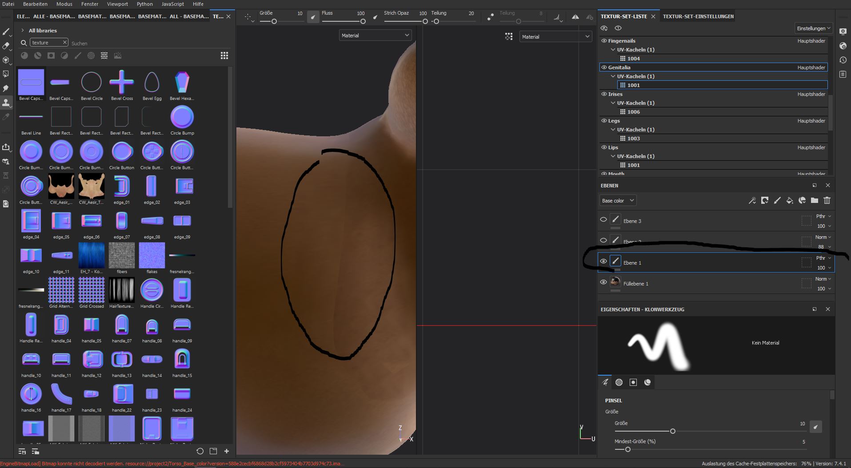The image size is (851, 468).
Task: Toggle visibility of Ebene 1 layer
Action: coord(603,261)
